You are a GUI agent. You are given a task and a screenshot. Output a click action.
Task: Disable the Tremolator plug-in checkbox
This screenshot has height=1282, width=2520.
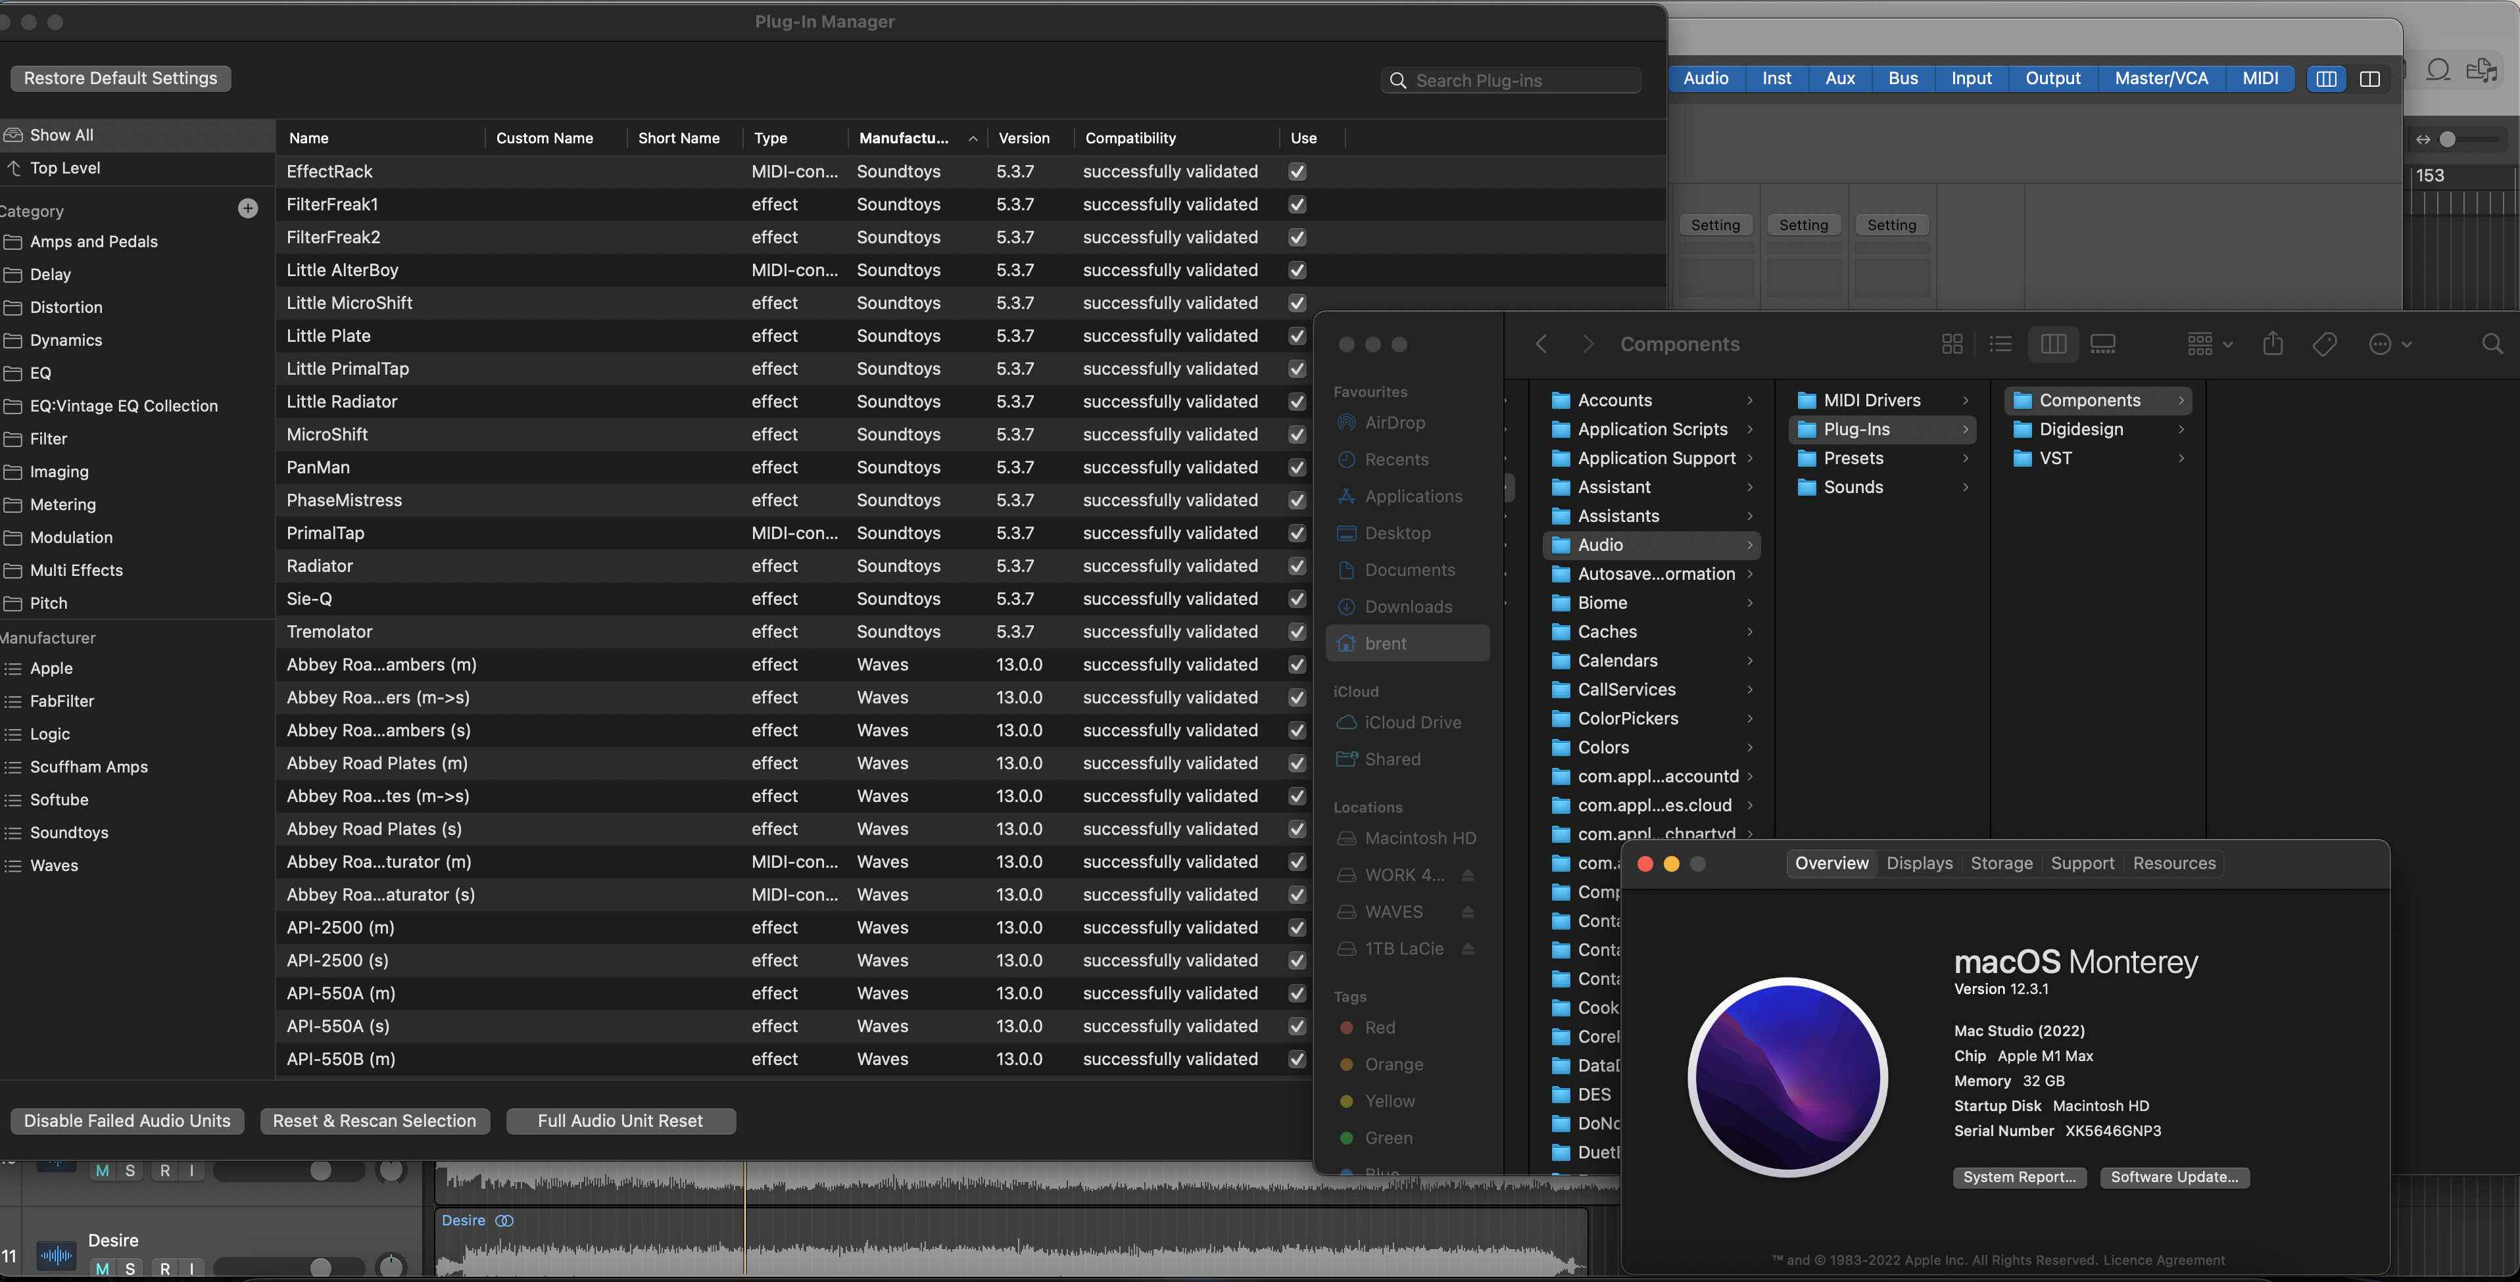pyautogui.click(x=1297, y=632)
